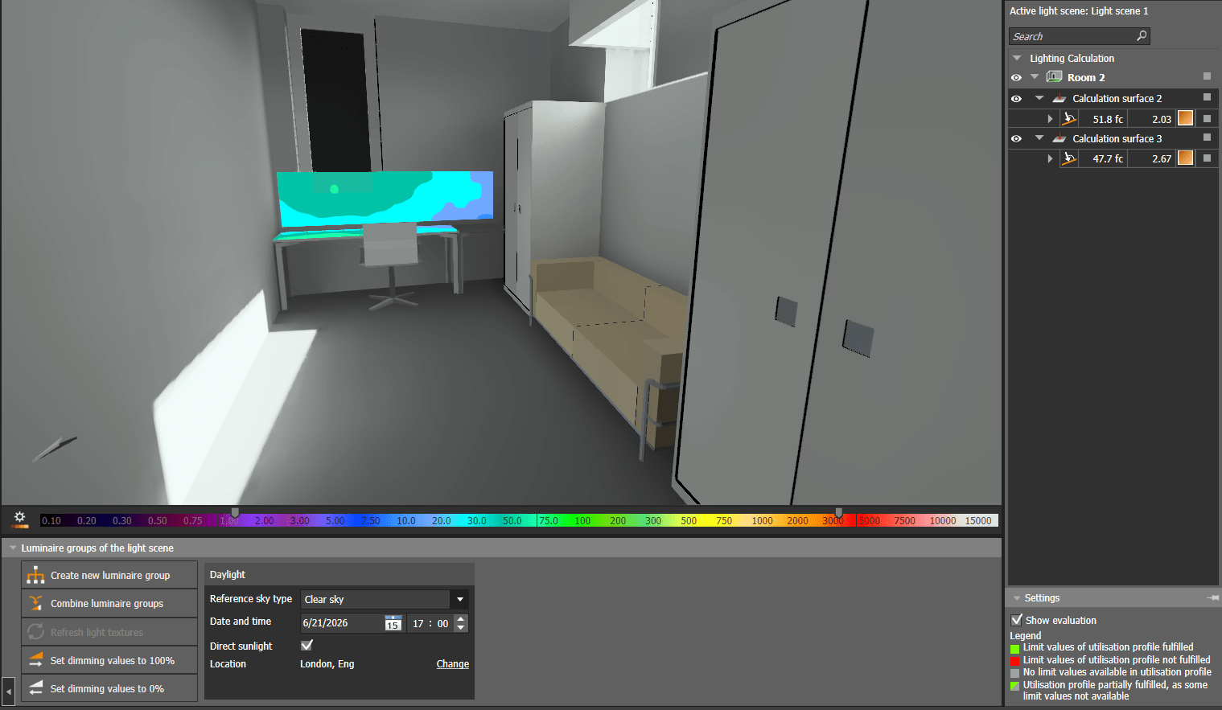The width and height of the screenshot is (1222, 710).
Task: Click perpendicular illuminance icon in 51.8 fc row
Action: [1068, 118]
